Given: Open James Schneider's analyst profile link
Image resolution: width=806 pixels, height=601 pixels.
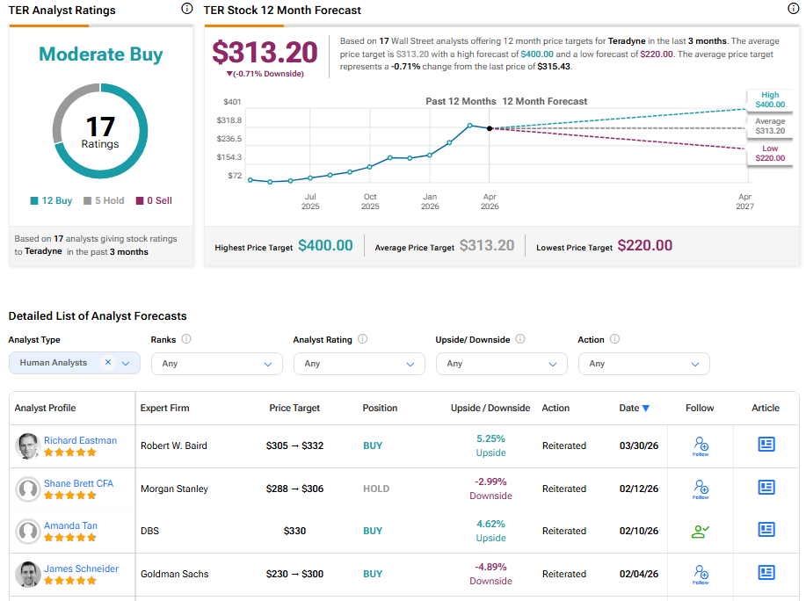Looking at the screenshot, I should click(x=81, y=568).
